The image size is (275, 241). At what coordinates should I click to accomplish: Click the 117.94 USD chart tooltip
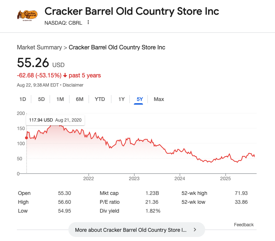click(56, 120)
